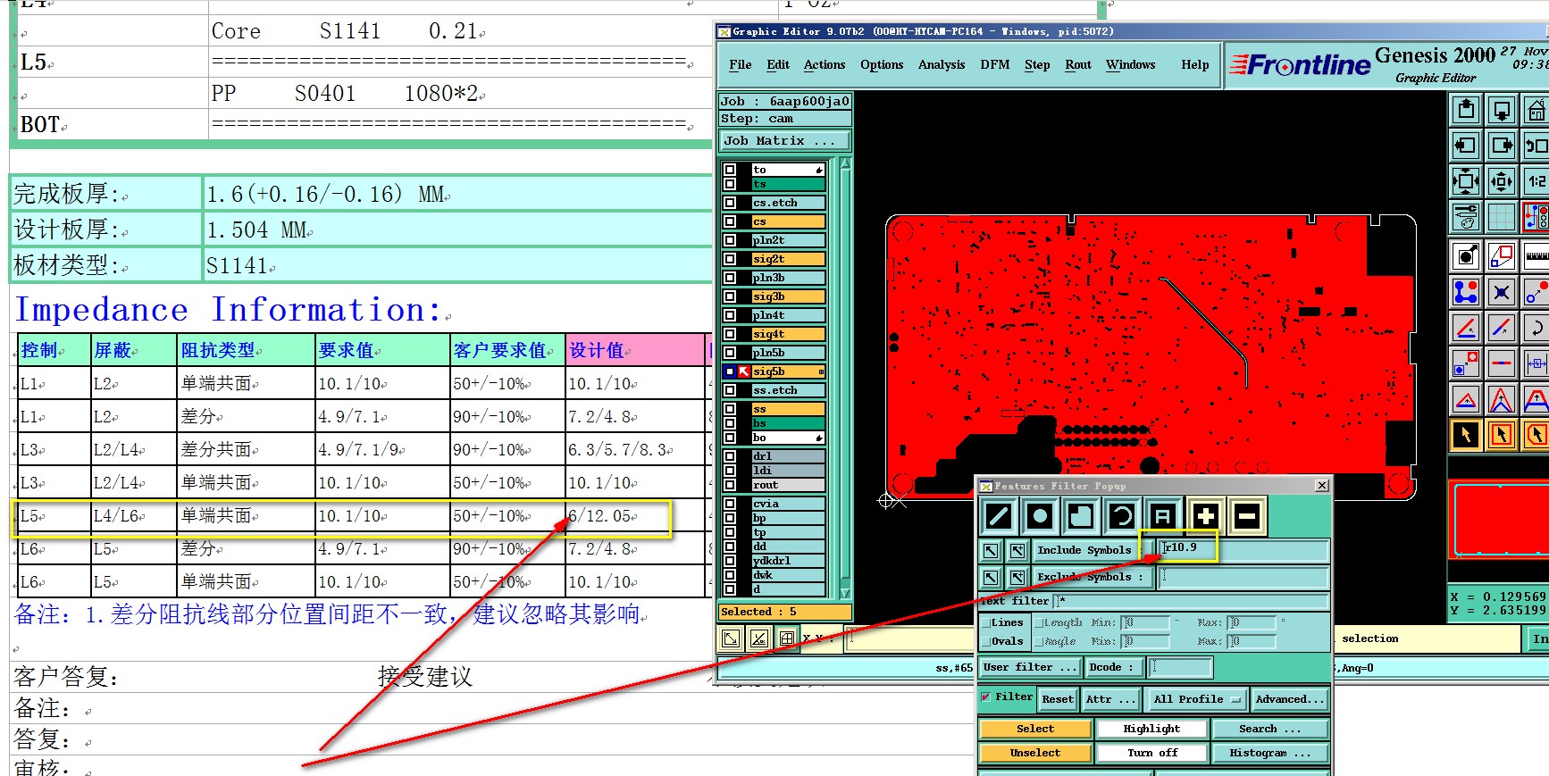The height and width of the screenshot is (776, 1549).
Task: Click the angle measure icon below the layer list
Action: pos(758,638)
